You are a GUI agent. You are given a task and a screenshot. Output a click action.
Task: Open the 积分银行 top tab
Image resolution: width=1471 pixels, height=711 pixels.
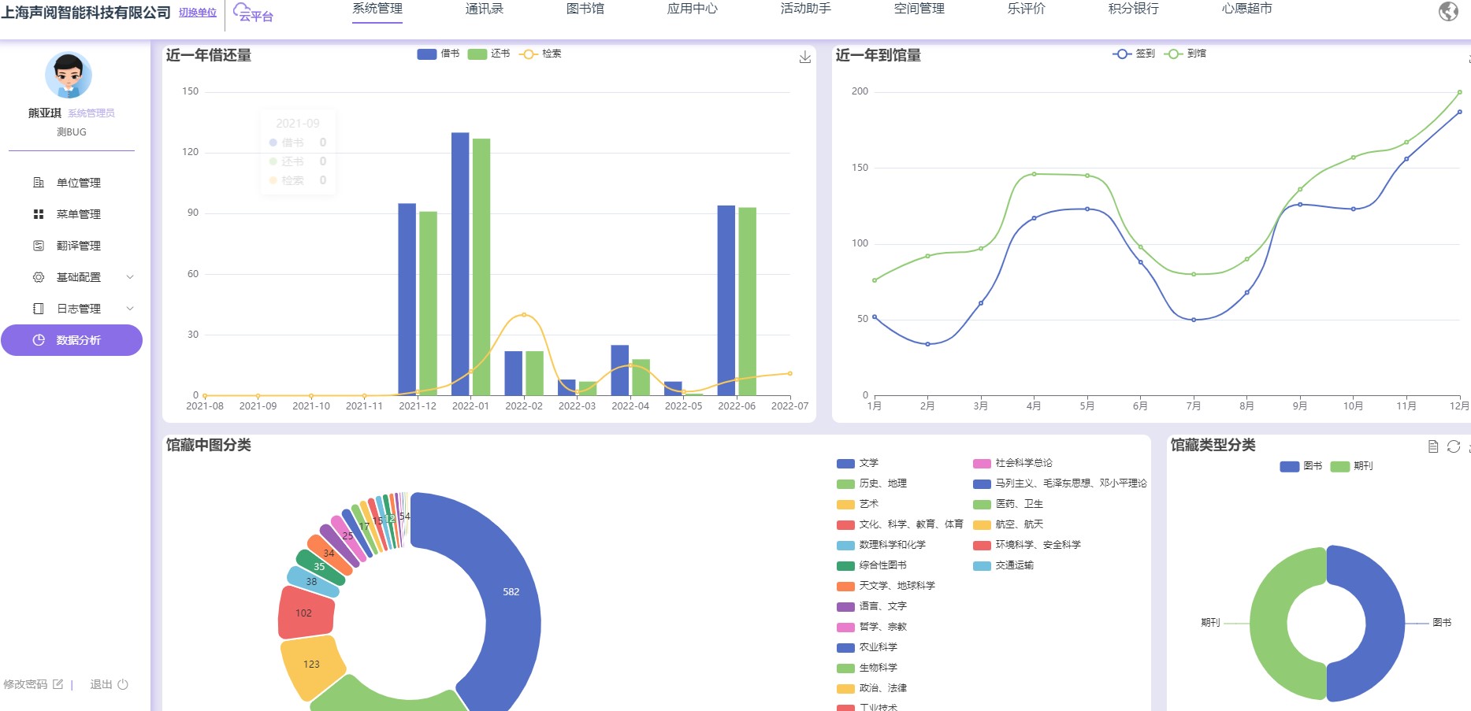coord(1134,9)
